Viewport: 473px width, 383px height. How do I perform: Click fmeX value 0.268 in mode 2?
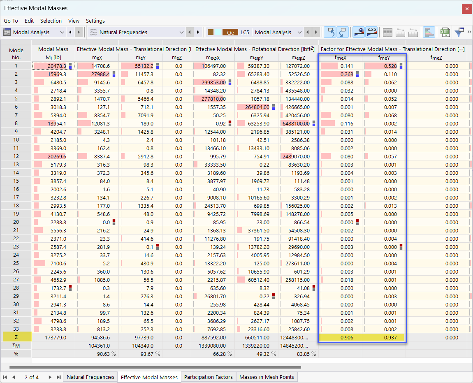tap(340, 74)
